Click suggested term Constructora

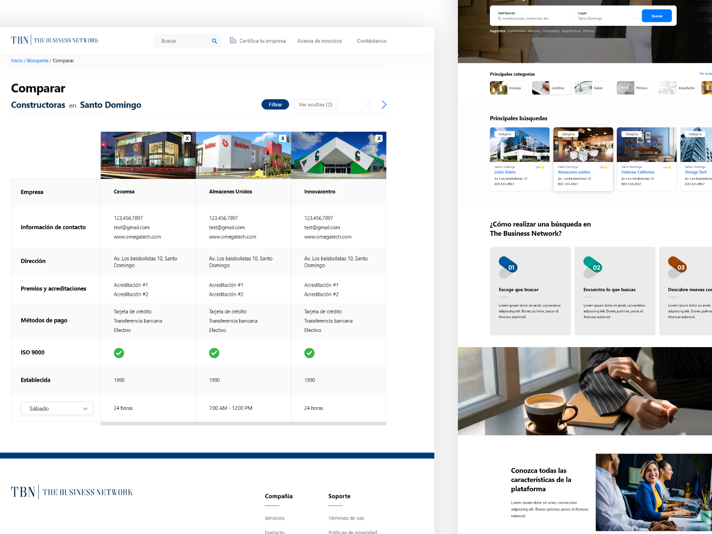click(x=516, y=31)
